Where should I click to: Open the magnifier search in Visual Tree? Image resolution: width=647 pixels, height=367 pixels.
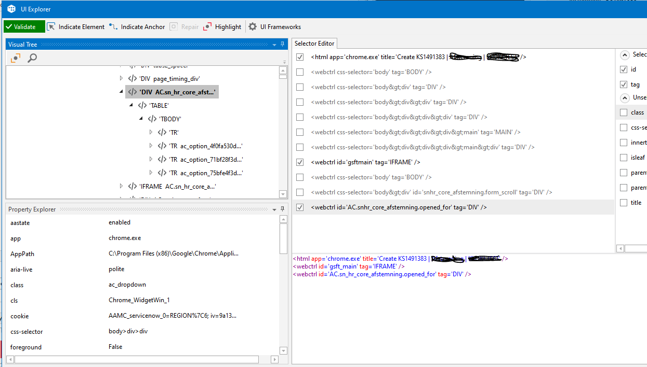[x=32, y=58]
